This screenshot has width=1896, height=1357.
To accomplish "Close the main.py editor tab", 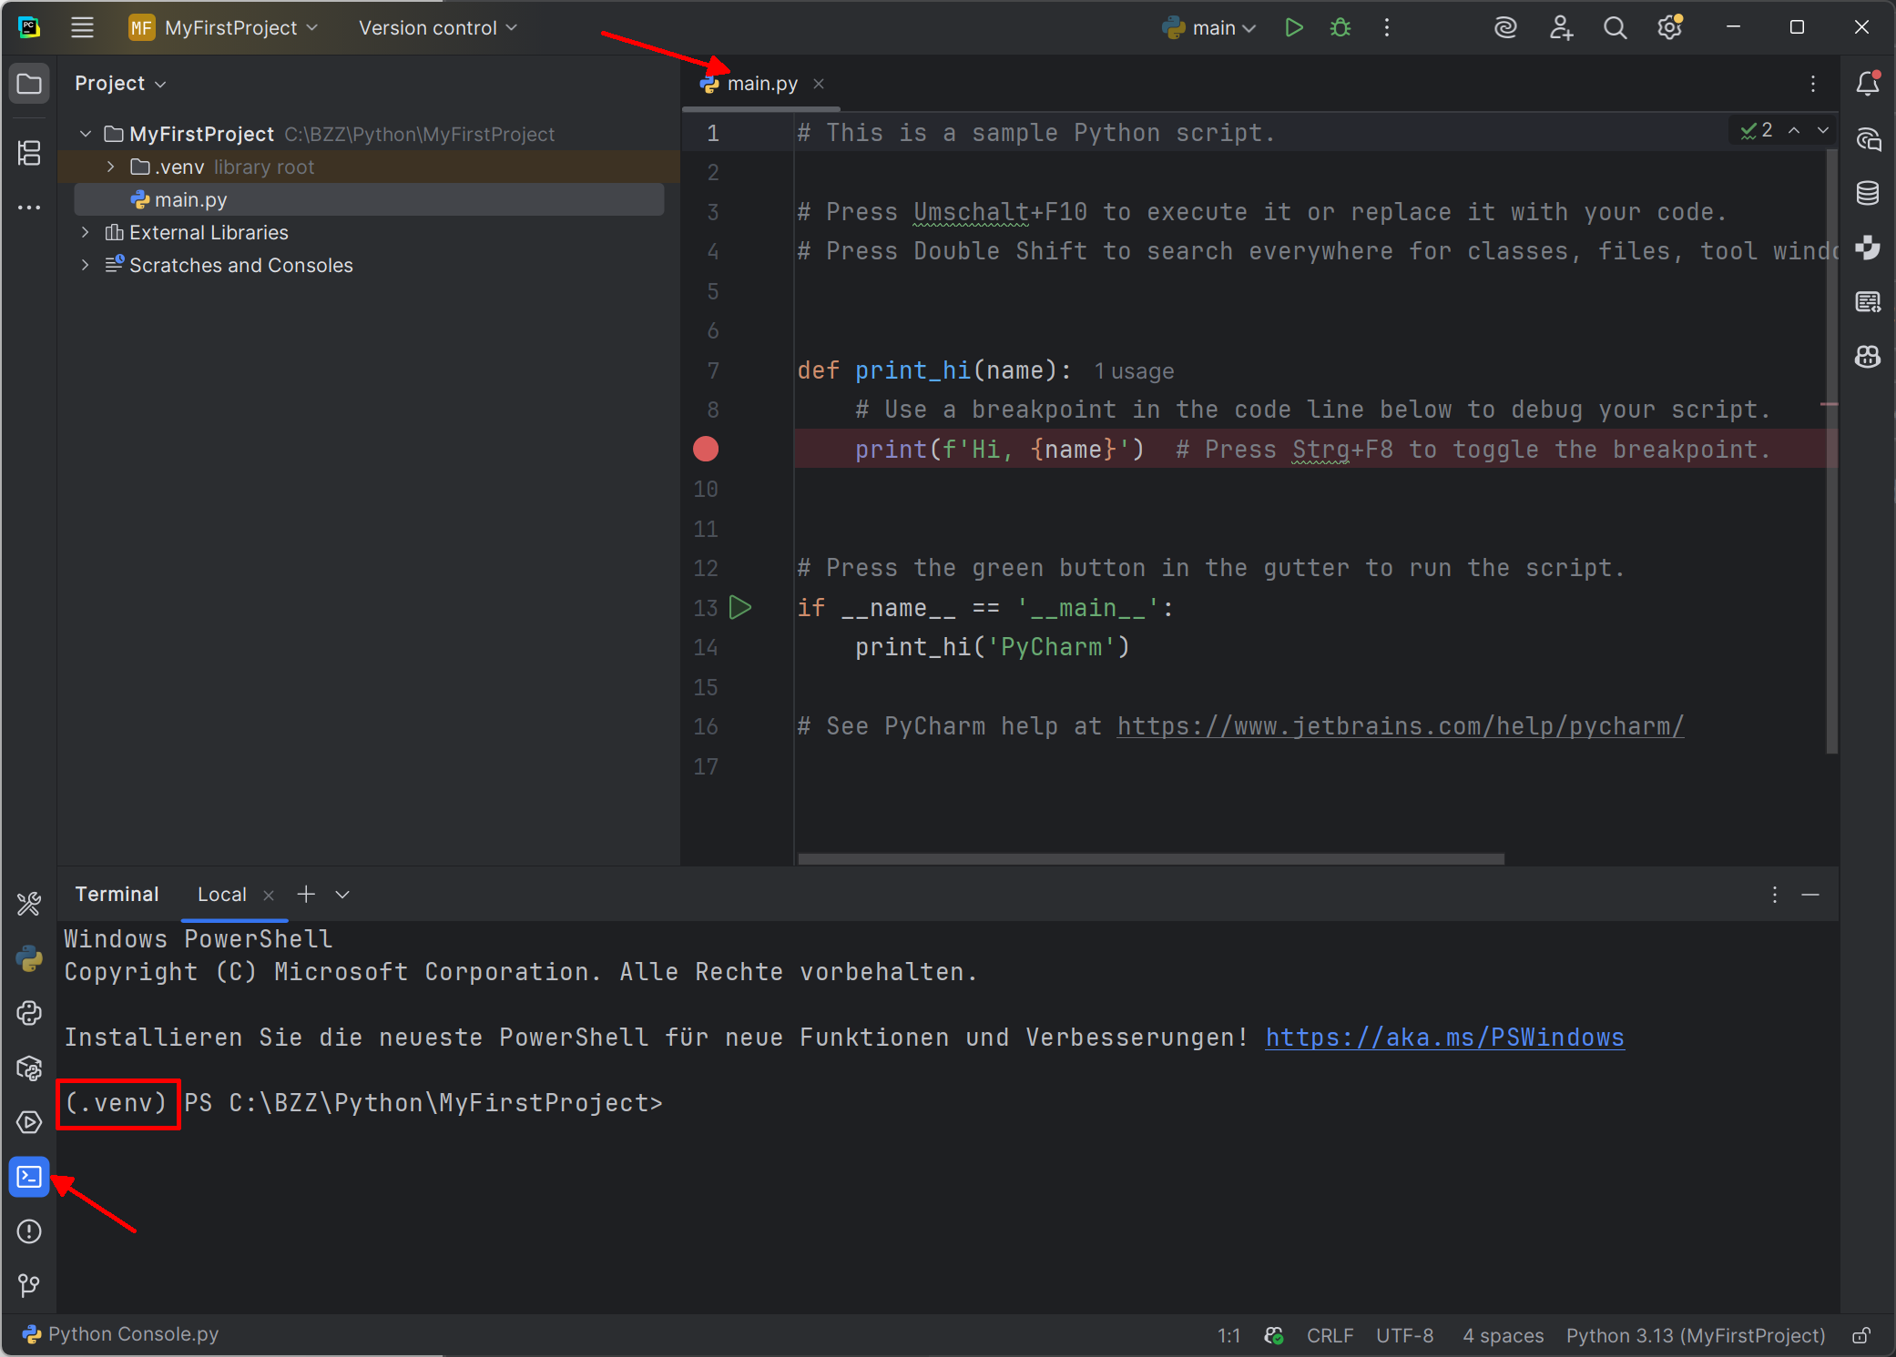I will 819,84.
